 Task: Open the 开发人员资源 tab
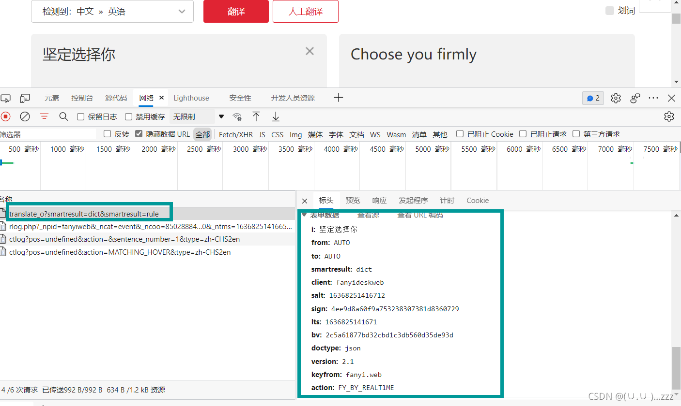[x=293, y=98]
